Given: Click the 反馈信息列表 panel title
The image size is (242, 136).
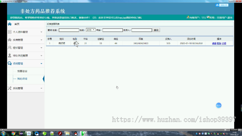Looking at the screenshot, I should coord(53,24).
